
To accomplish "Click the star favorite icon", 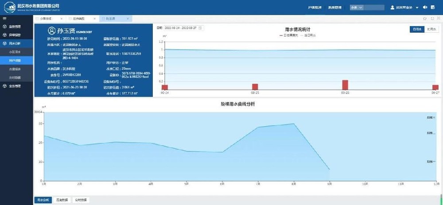I will tap(425, 19).
